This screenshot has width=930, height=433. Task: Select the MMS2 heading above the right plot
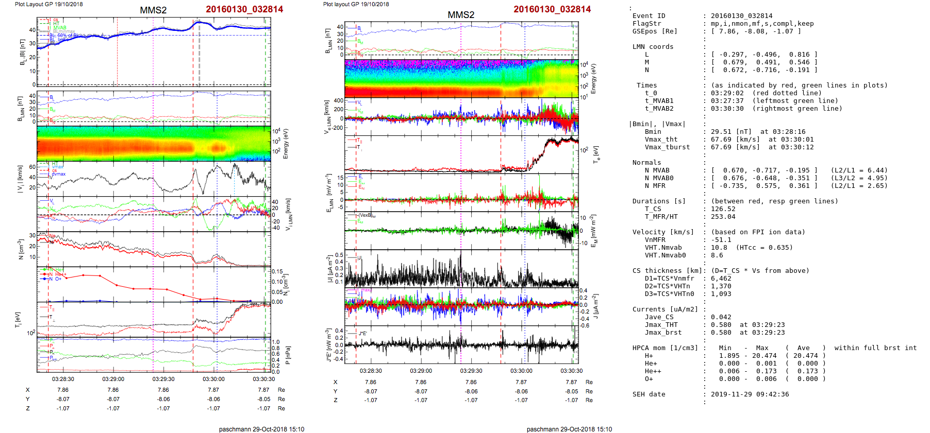pyautogui.click(x=461, y=15)
